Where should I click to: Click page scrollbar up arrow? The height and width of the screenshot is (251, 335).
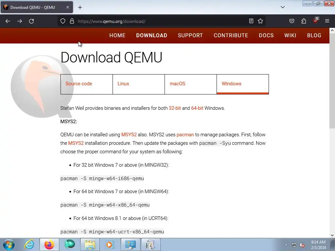(332, 30)
